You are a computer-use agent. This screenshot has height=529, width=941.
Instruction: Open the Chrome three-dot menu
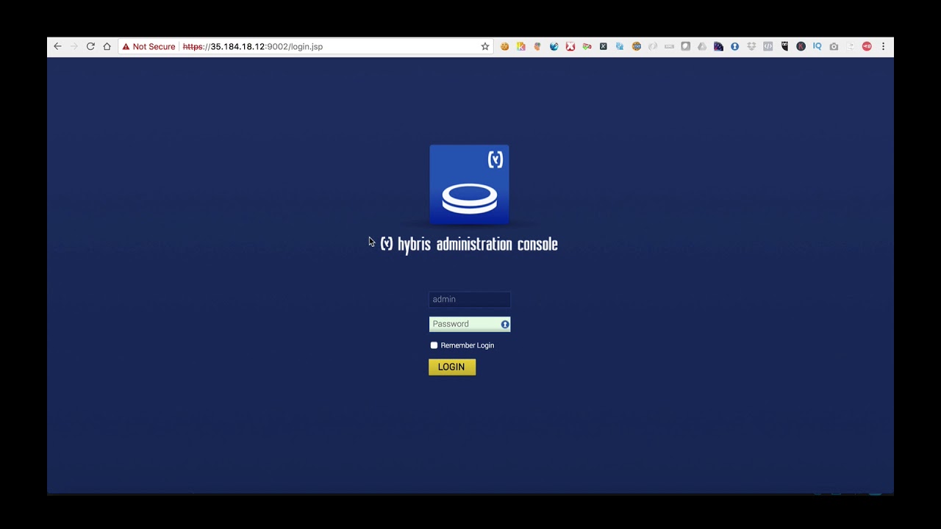pyautogui.click(x=883, y=46)
